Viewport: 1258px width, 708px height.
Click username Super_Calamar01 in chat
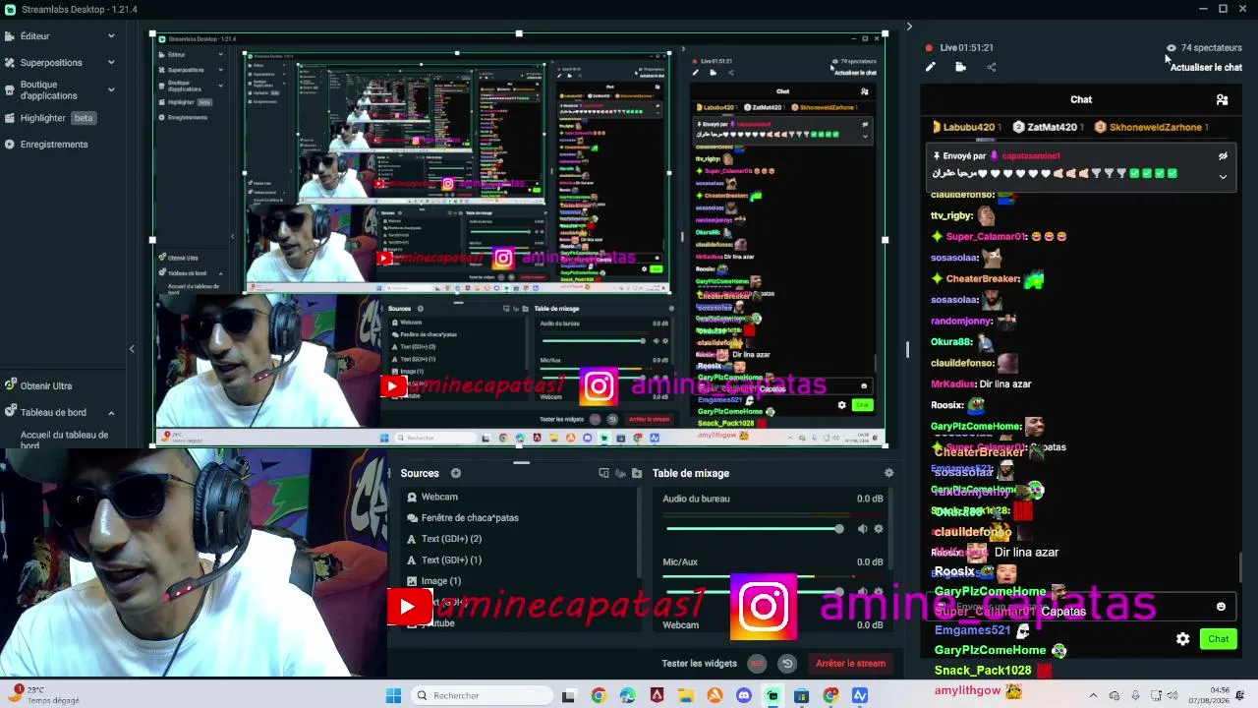tap(986, 237)
